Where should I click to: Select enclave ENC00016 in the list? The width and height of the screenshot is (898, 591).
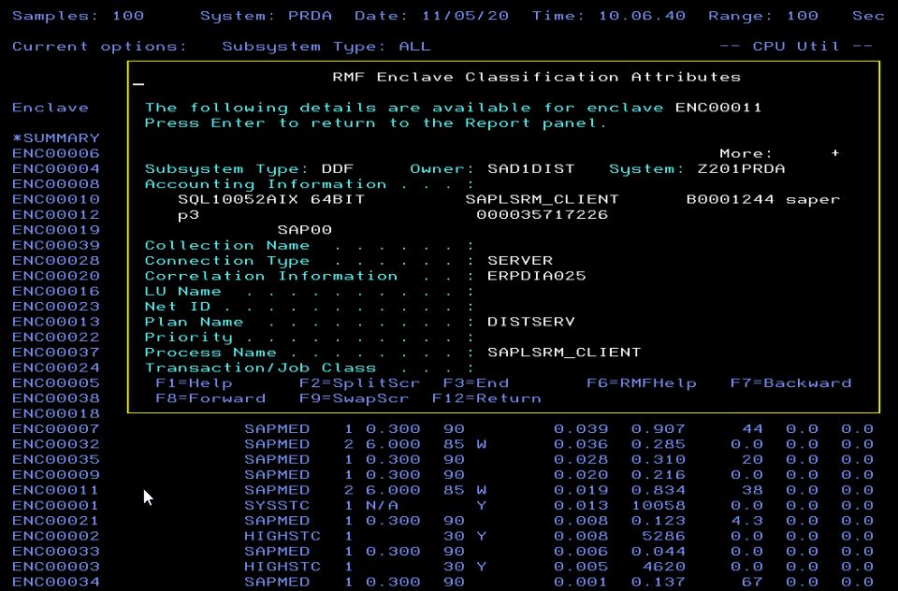click(x=55, y=292)
